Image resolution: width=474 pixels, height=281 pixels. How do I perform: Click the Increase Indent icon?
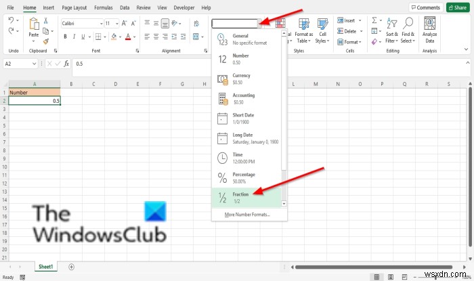point(184,37)
